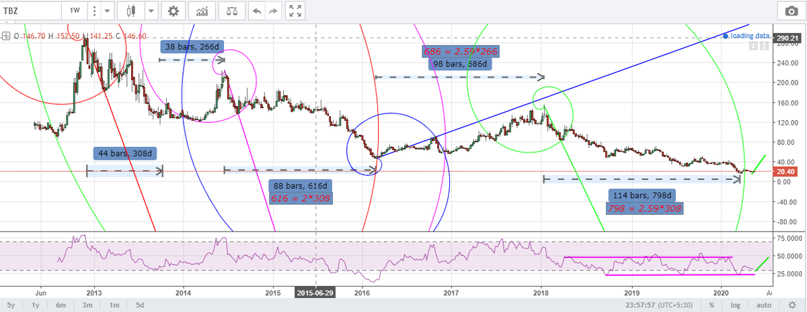807x312 pixels.
Task: Redo the last chart action
Action: [272, 11]
